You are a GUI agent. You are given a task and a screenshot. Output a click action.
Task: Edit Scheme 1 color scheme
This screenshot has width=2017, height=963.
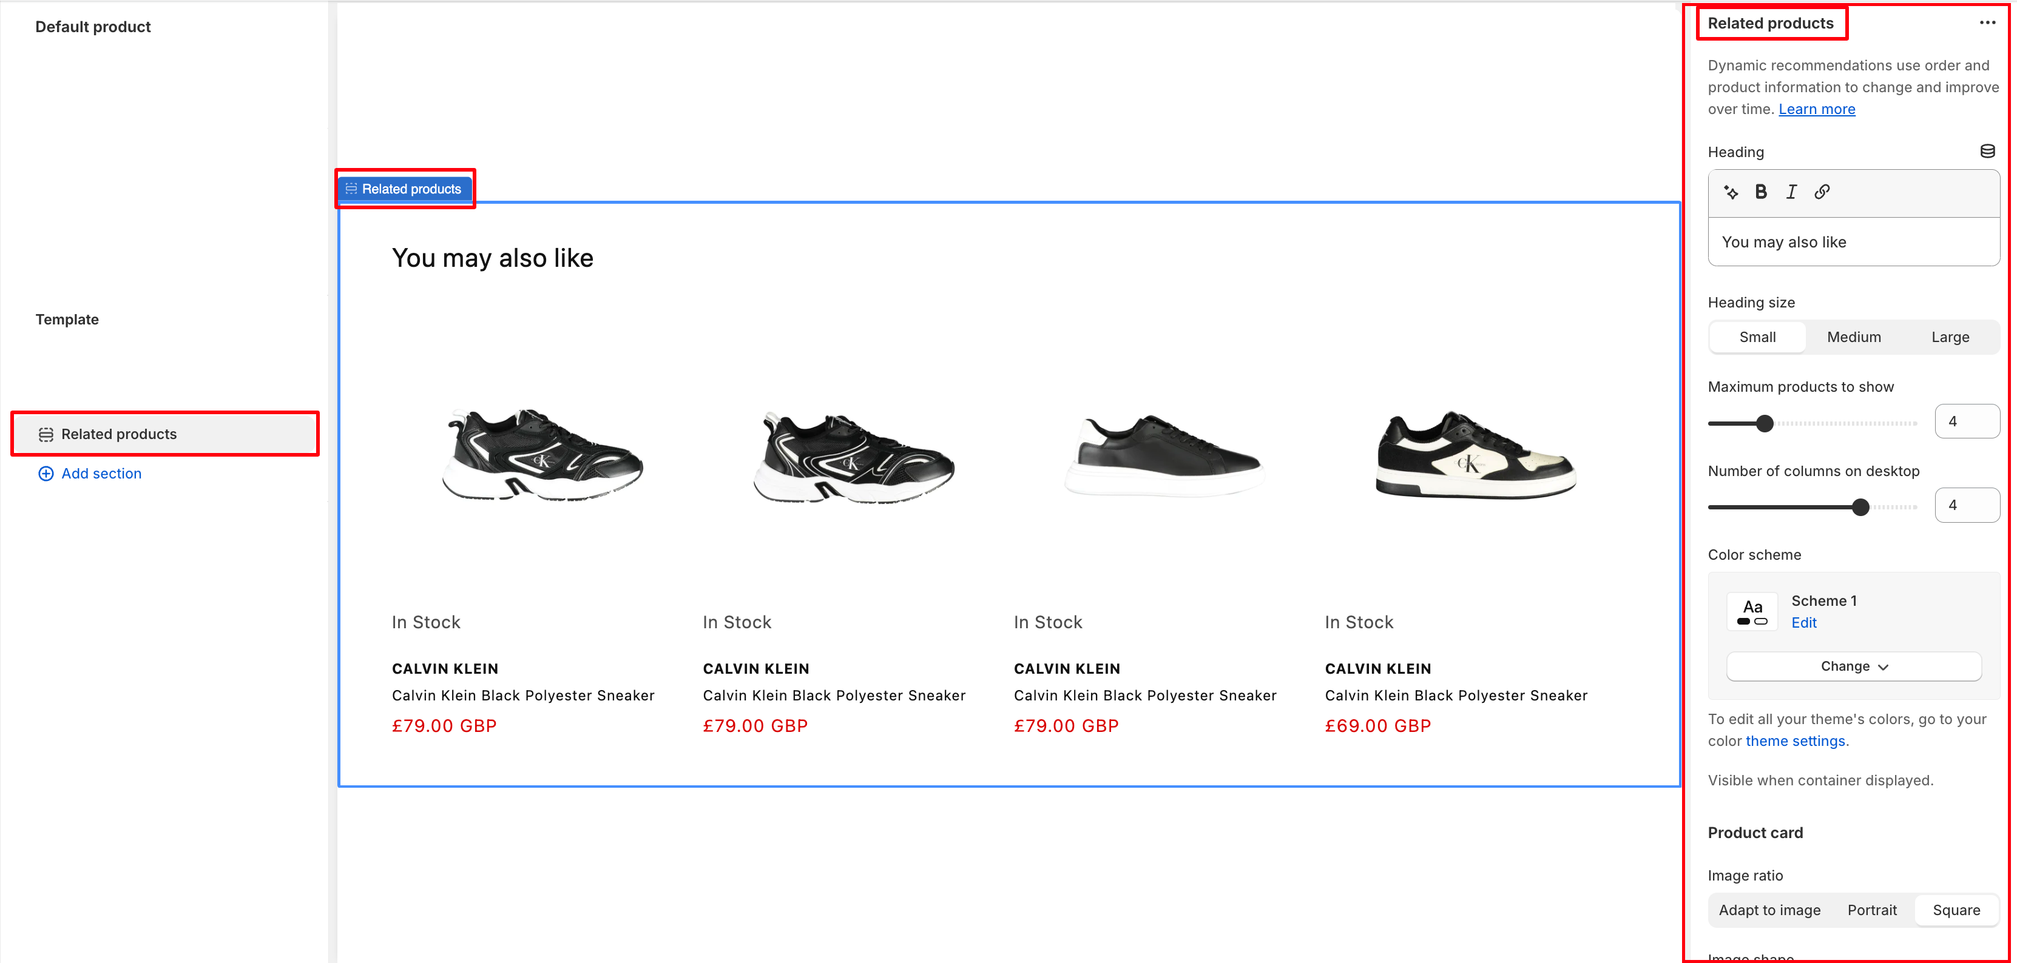(x=1803, y=623)
